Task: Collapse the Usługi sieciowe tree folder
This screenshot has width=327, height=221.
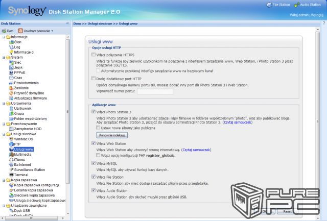Action: 4,134
